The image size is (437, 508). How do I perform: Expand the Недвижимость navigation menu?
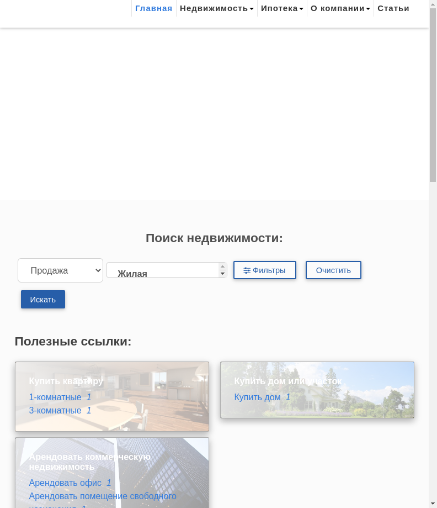pos(216,8)
